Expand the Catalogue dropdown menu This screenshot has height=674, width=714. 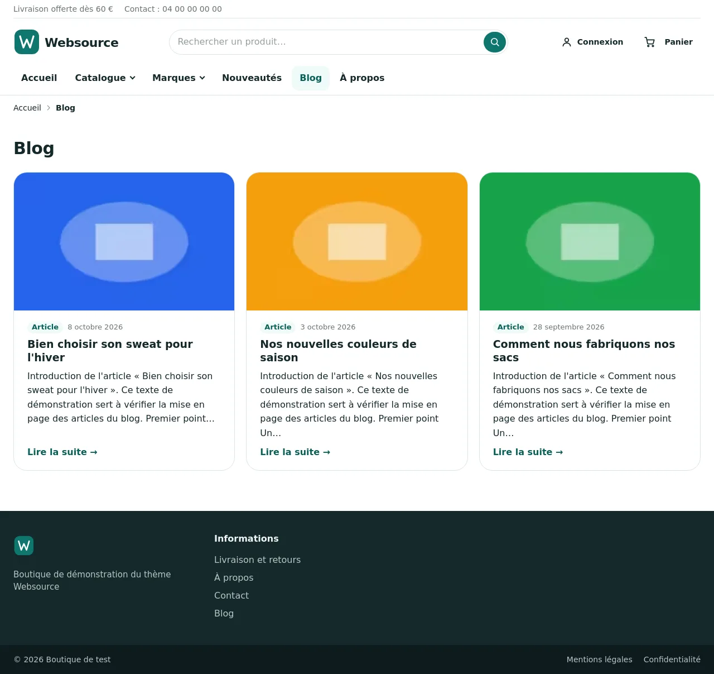[105, 78]
